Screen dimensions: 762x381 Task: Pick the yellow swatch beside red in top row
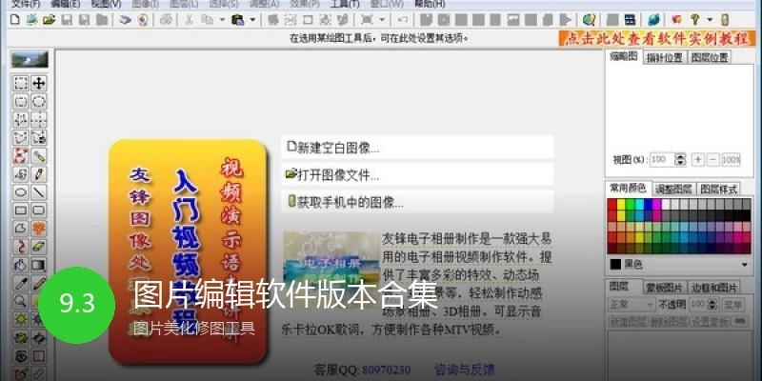tap(621, 204)
